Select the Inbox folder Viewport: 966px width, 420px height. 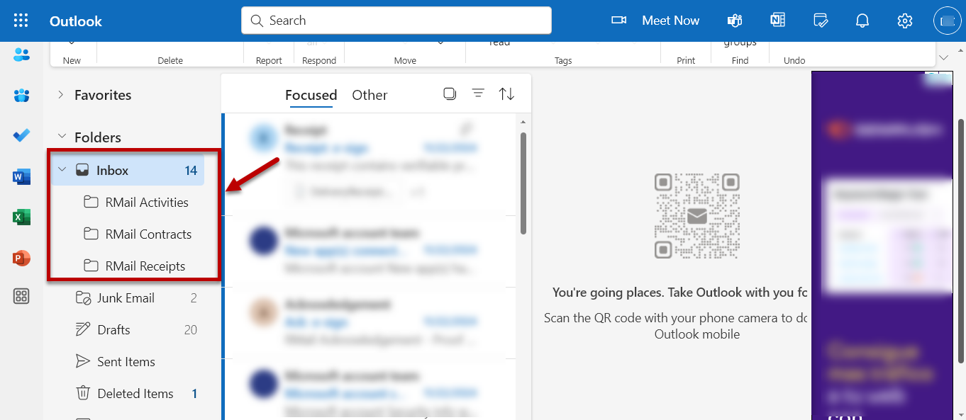(x=128, y=170)
